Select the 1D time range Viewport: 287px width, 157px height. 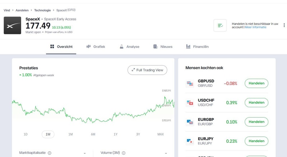tap(25, 134)
